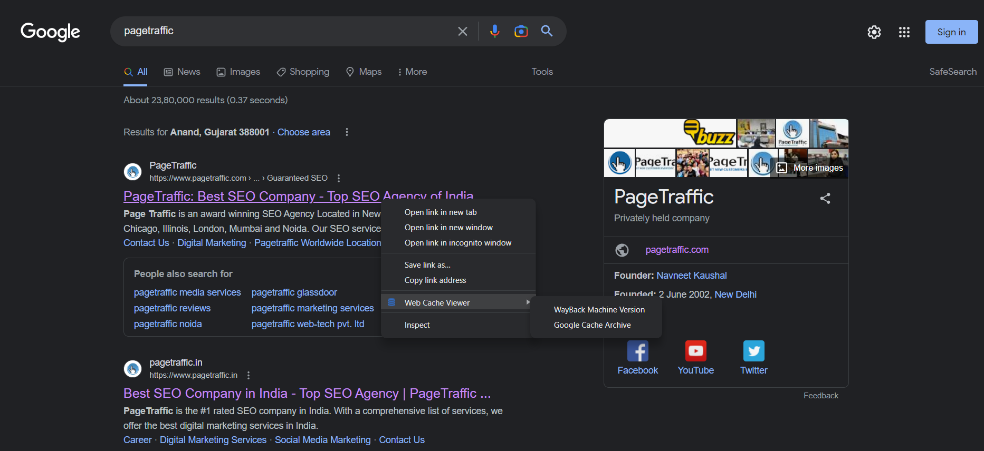Share the PageTraffic knowledge panel
984x451 pixels.
[825, 198]
